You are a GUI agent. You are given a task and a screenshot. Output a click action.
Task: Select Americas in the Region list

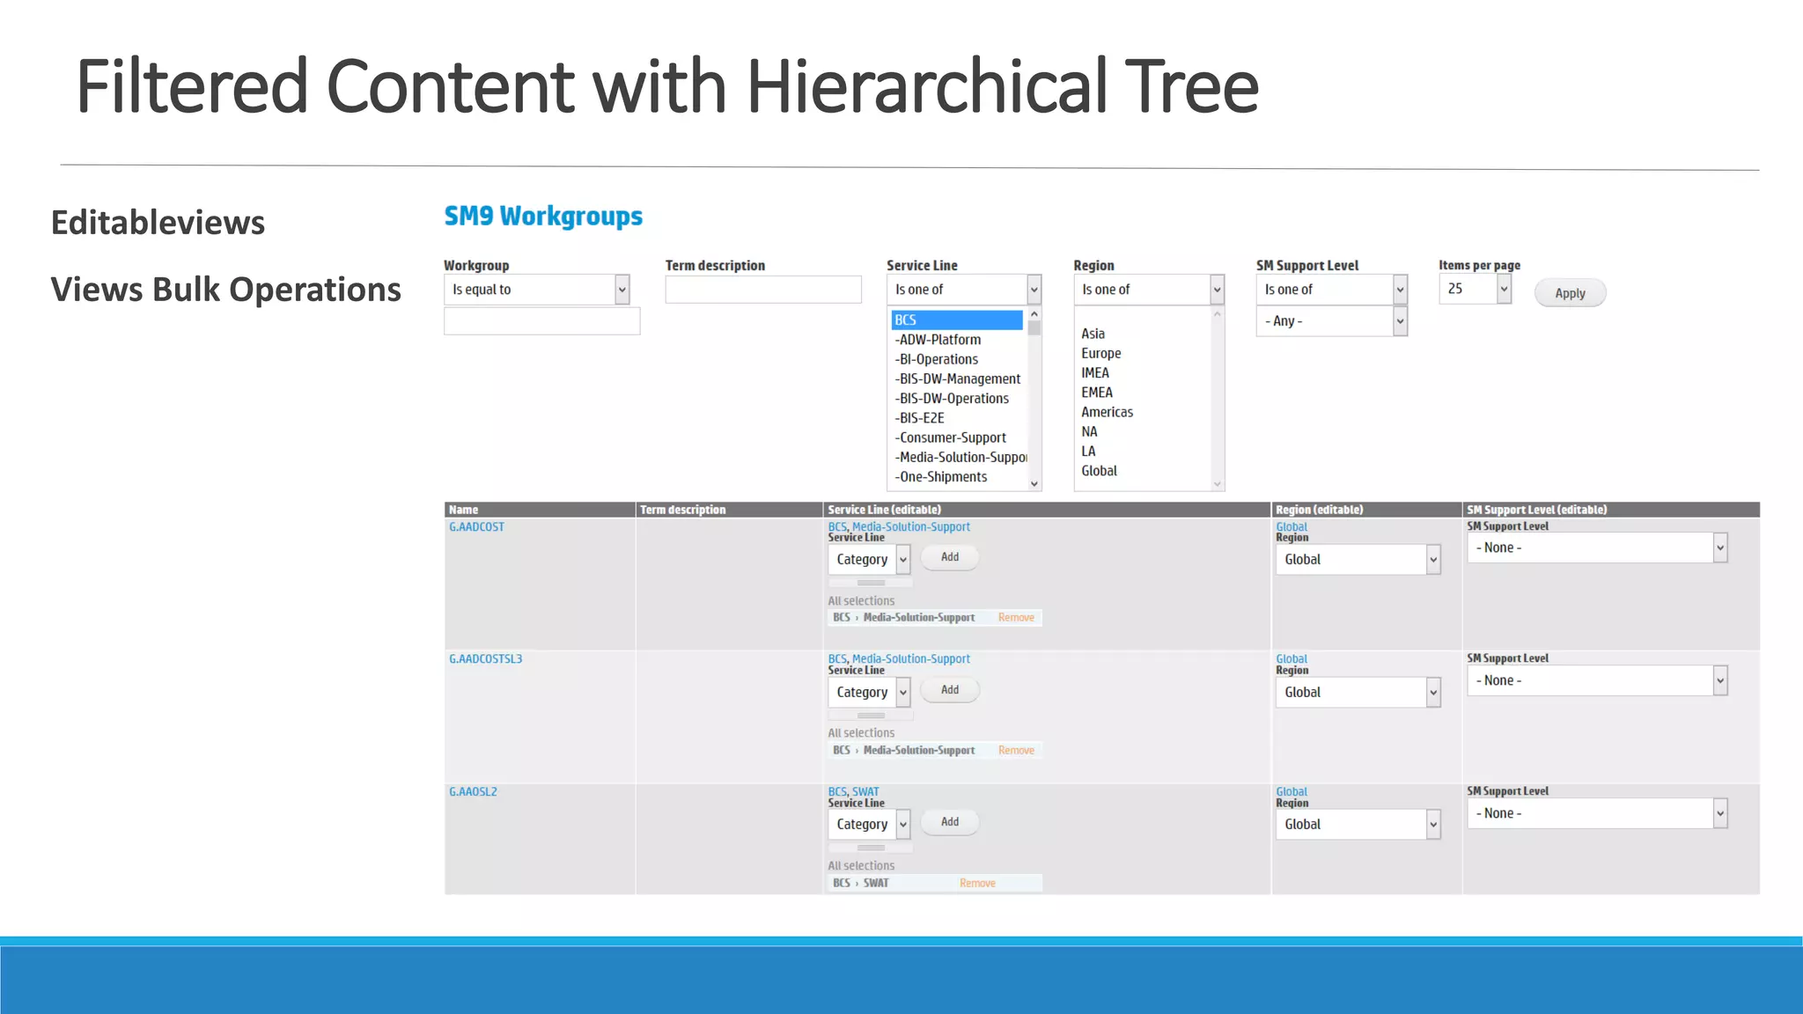[1108, 412]
